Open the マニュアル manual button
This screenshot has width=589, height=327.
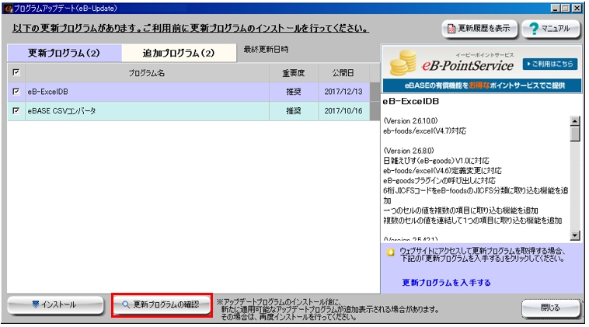pos(551,29)
